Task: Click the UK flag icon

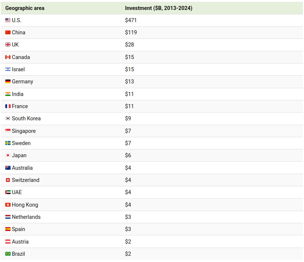Action: (x=8, y=45)
